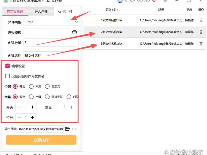Delete the 3新文件名称.xlsx row
Screen dimensions: 207x155
201,44
